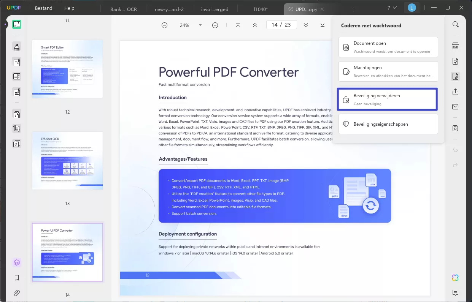Undo the last action
Image resolution: width=472 pixels, height=302 pixels.
click(455, 150)
